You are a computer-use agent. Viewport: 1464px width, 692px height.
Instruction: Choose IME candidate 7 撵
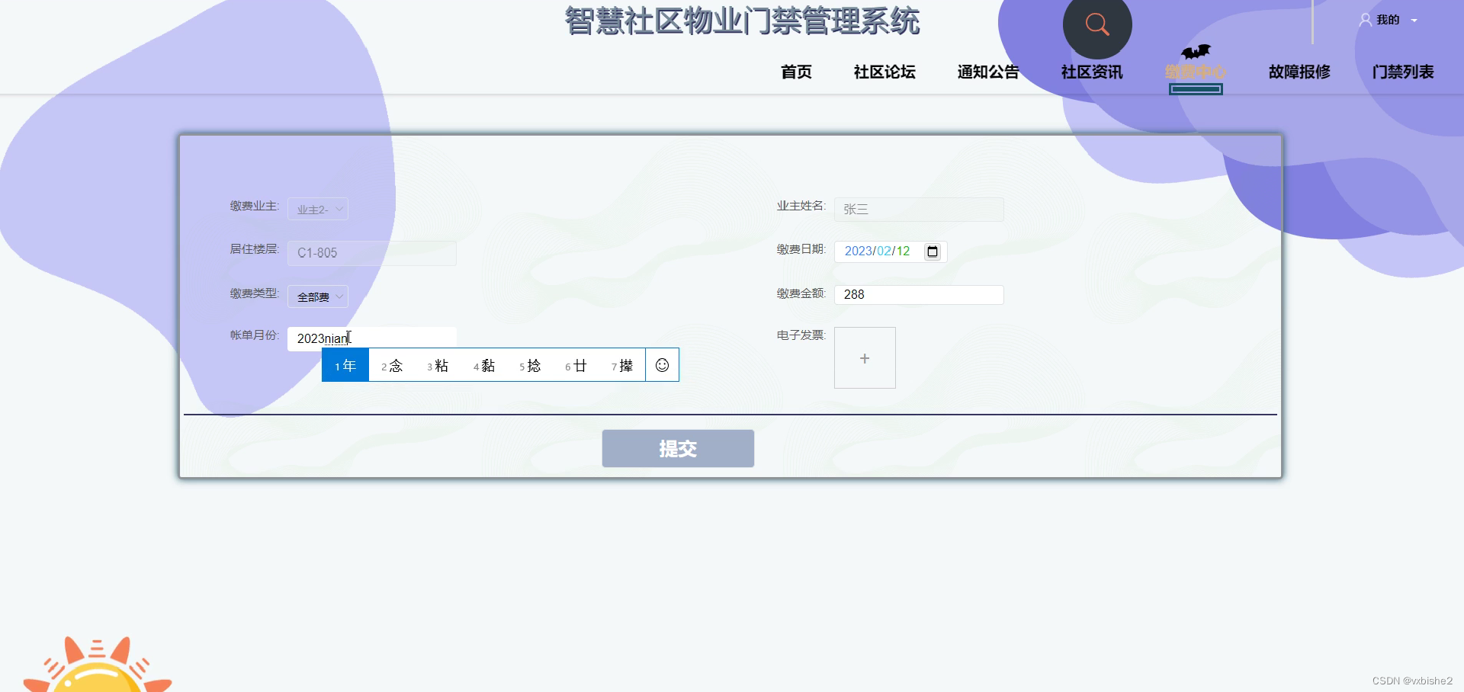pyautogui.click(x=622, y=366)
